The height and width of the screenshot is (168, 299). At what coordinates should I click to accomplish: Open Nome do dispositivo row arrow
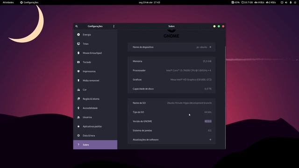click(x=210, y=47)
